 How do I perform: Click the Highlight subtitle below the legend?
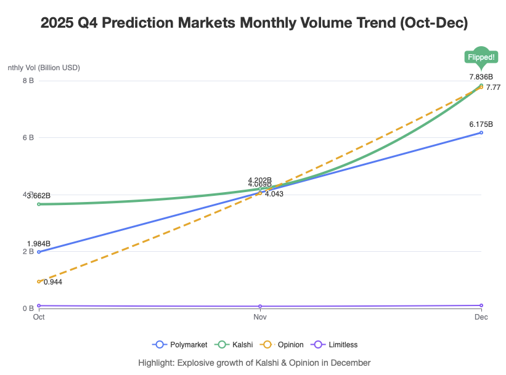click(x=254, y=363)
